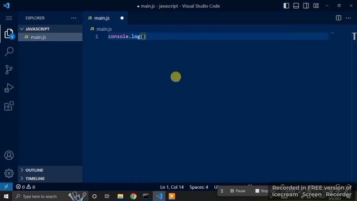Stop the screen recording
This screenshot has height=201, width=357.
click(262, 191)
